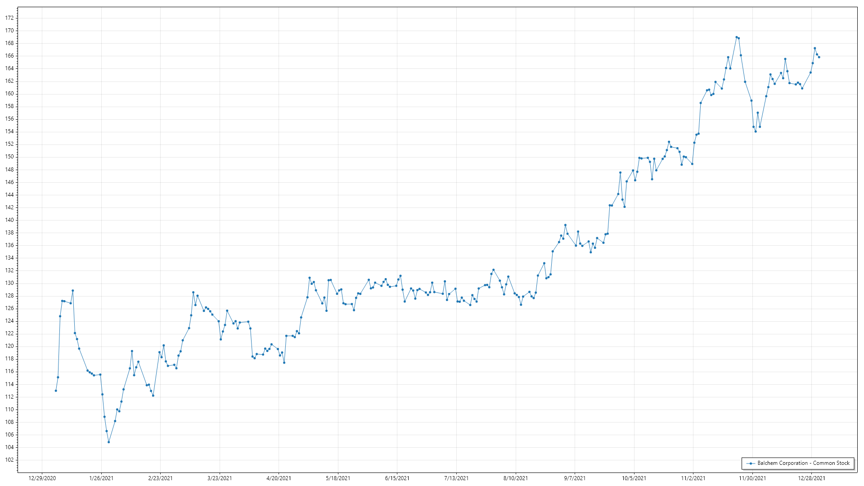
Task: Click the 11/30/2021 x-axis label
Action: pyautogui.click(x=752, y=478)
